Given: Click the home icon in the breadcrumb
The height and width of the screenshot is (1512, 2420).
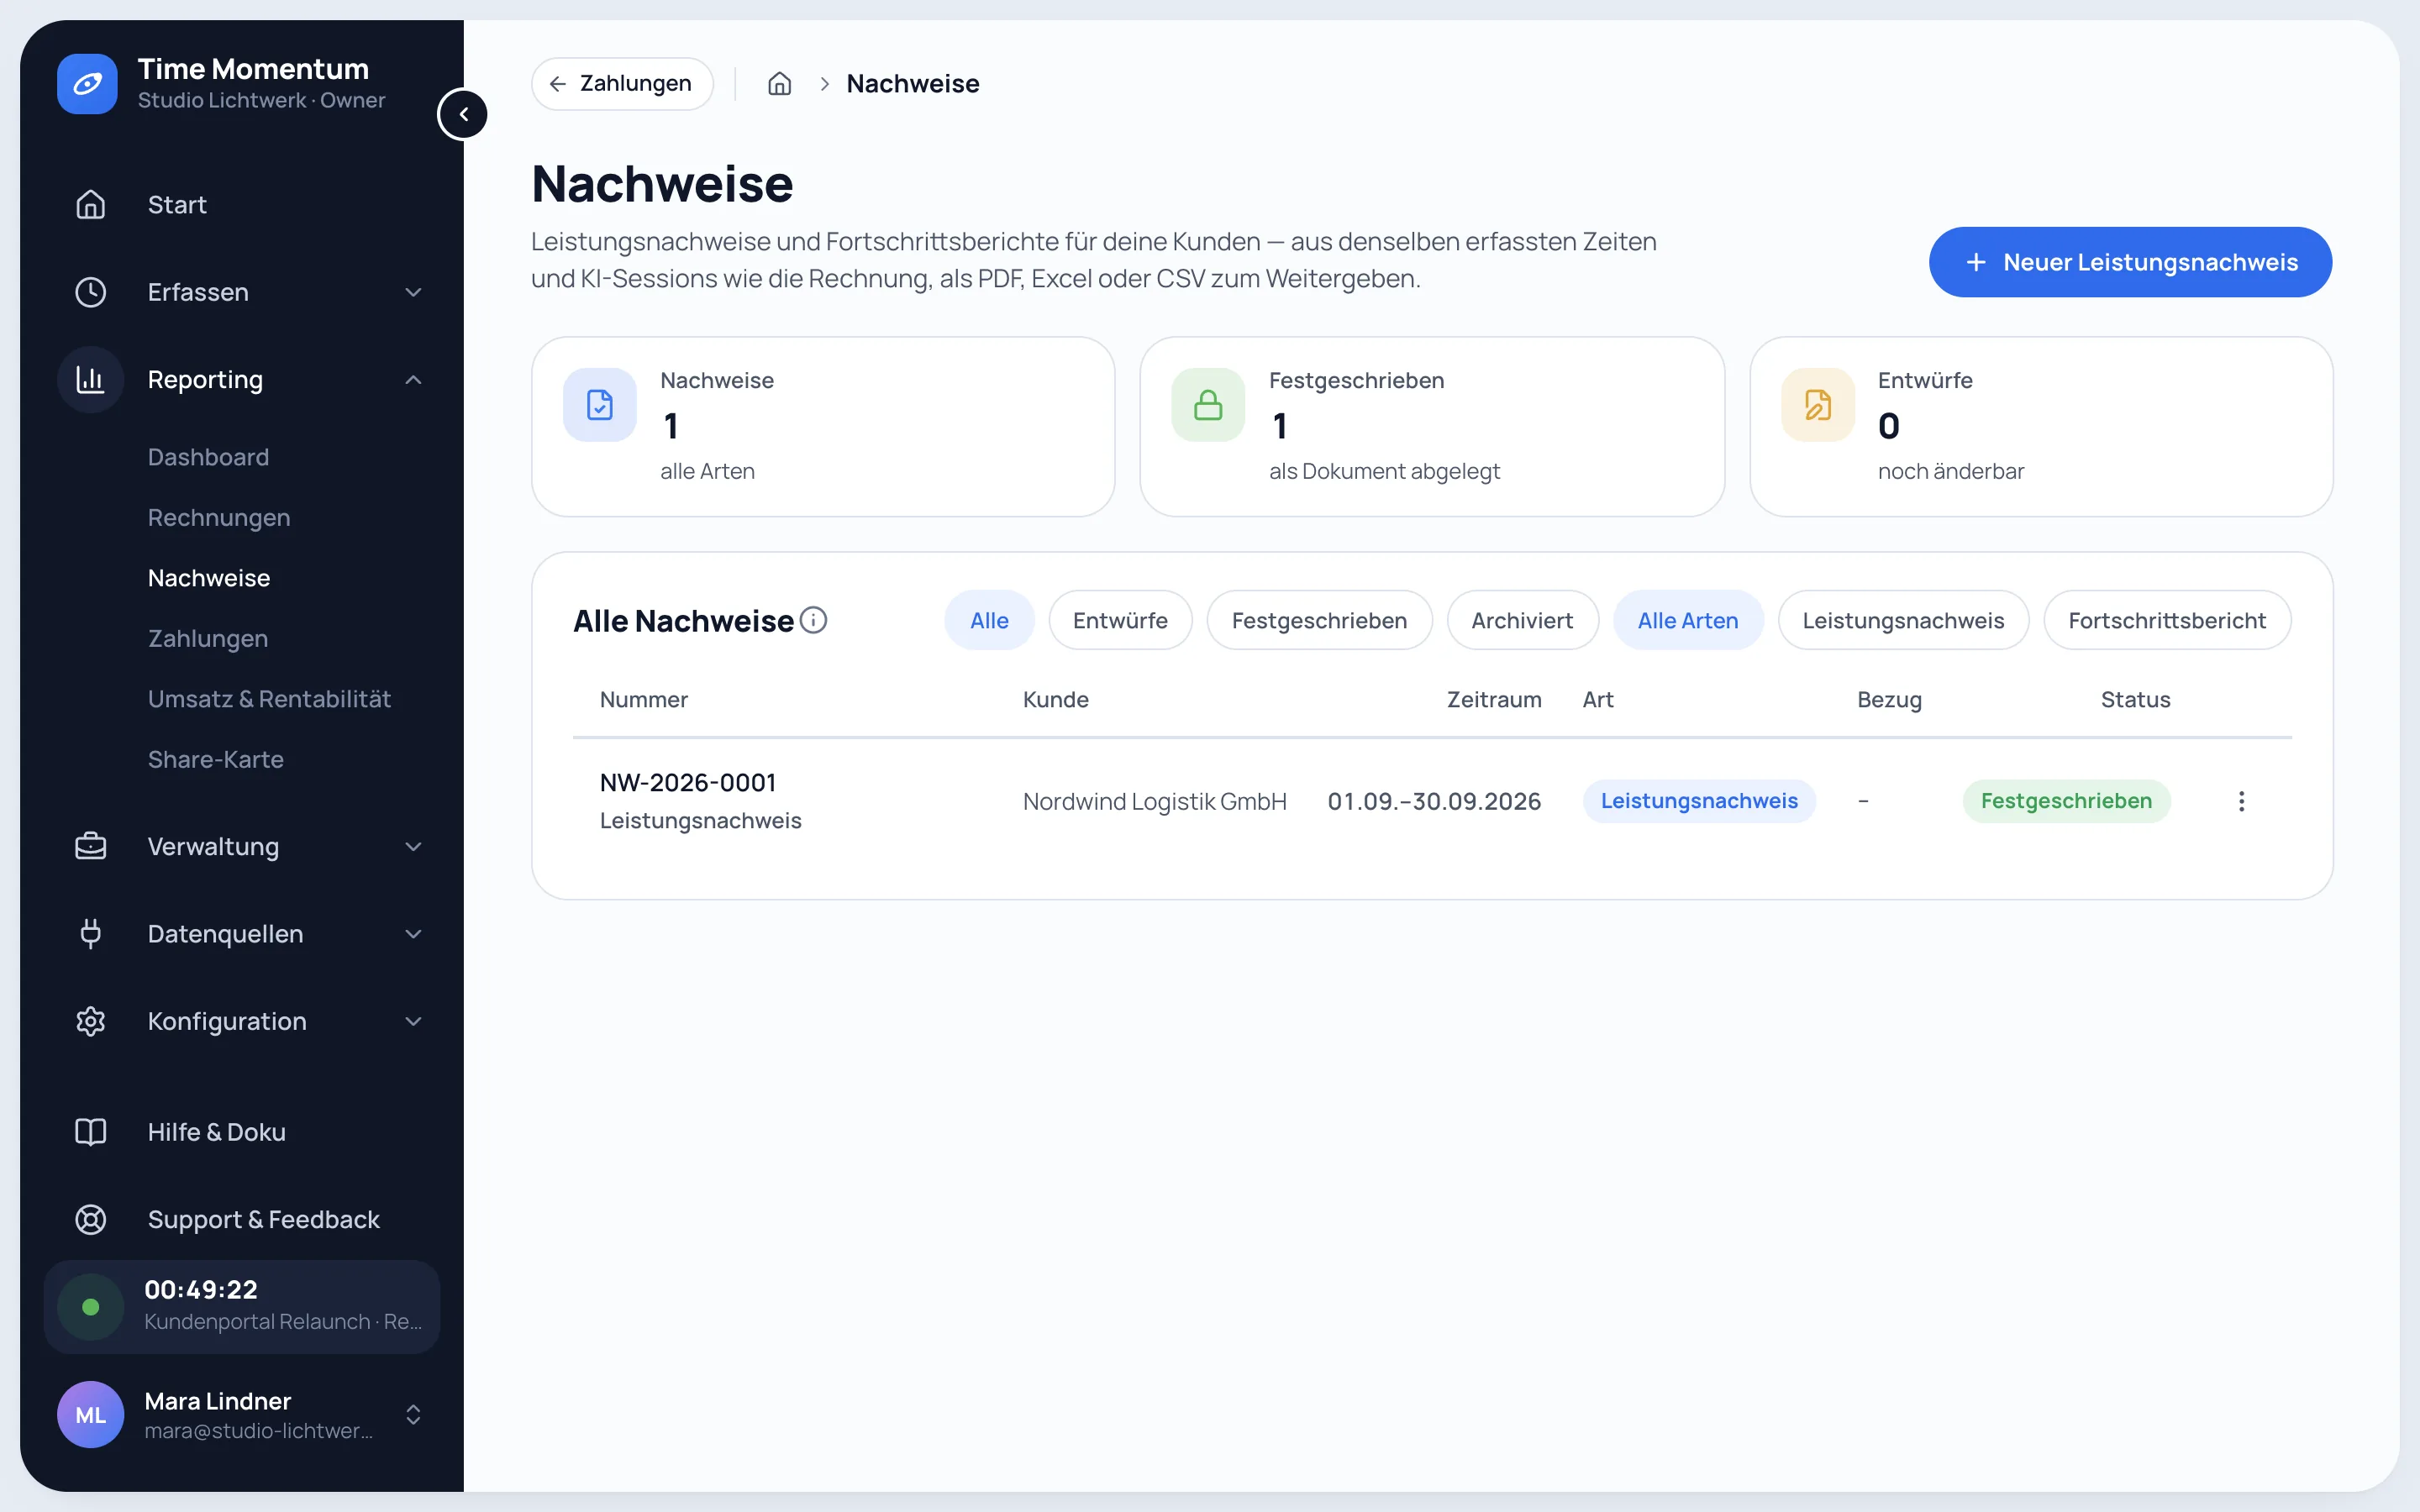Looking at the screenshot, I should (x=779, y=84).
